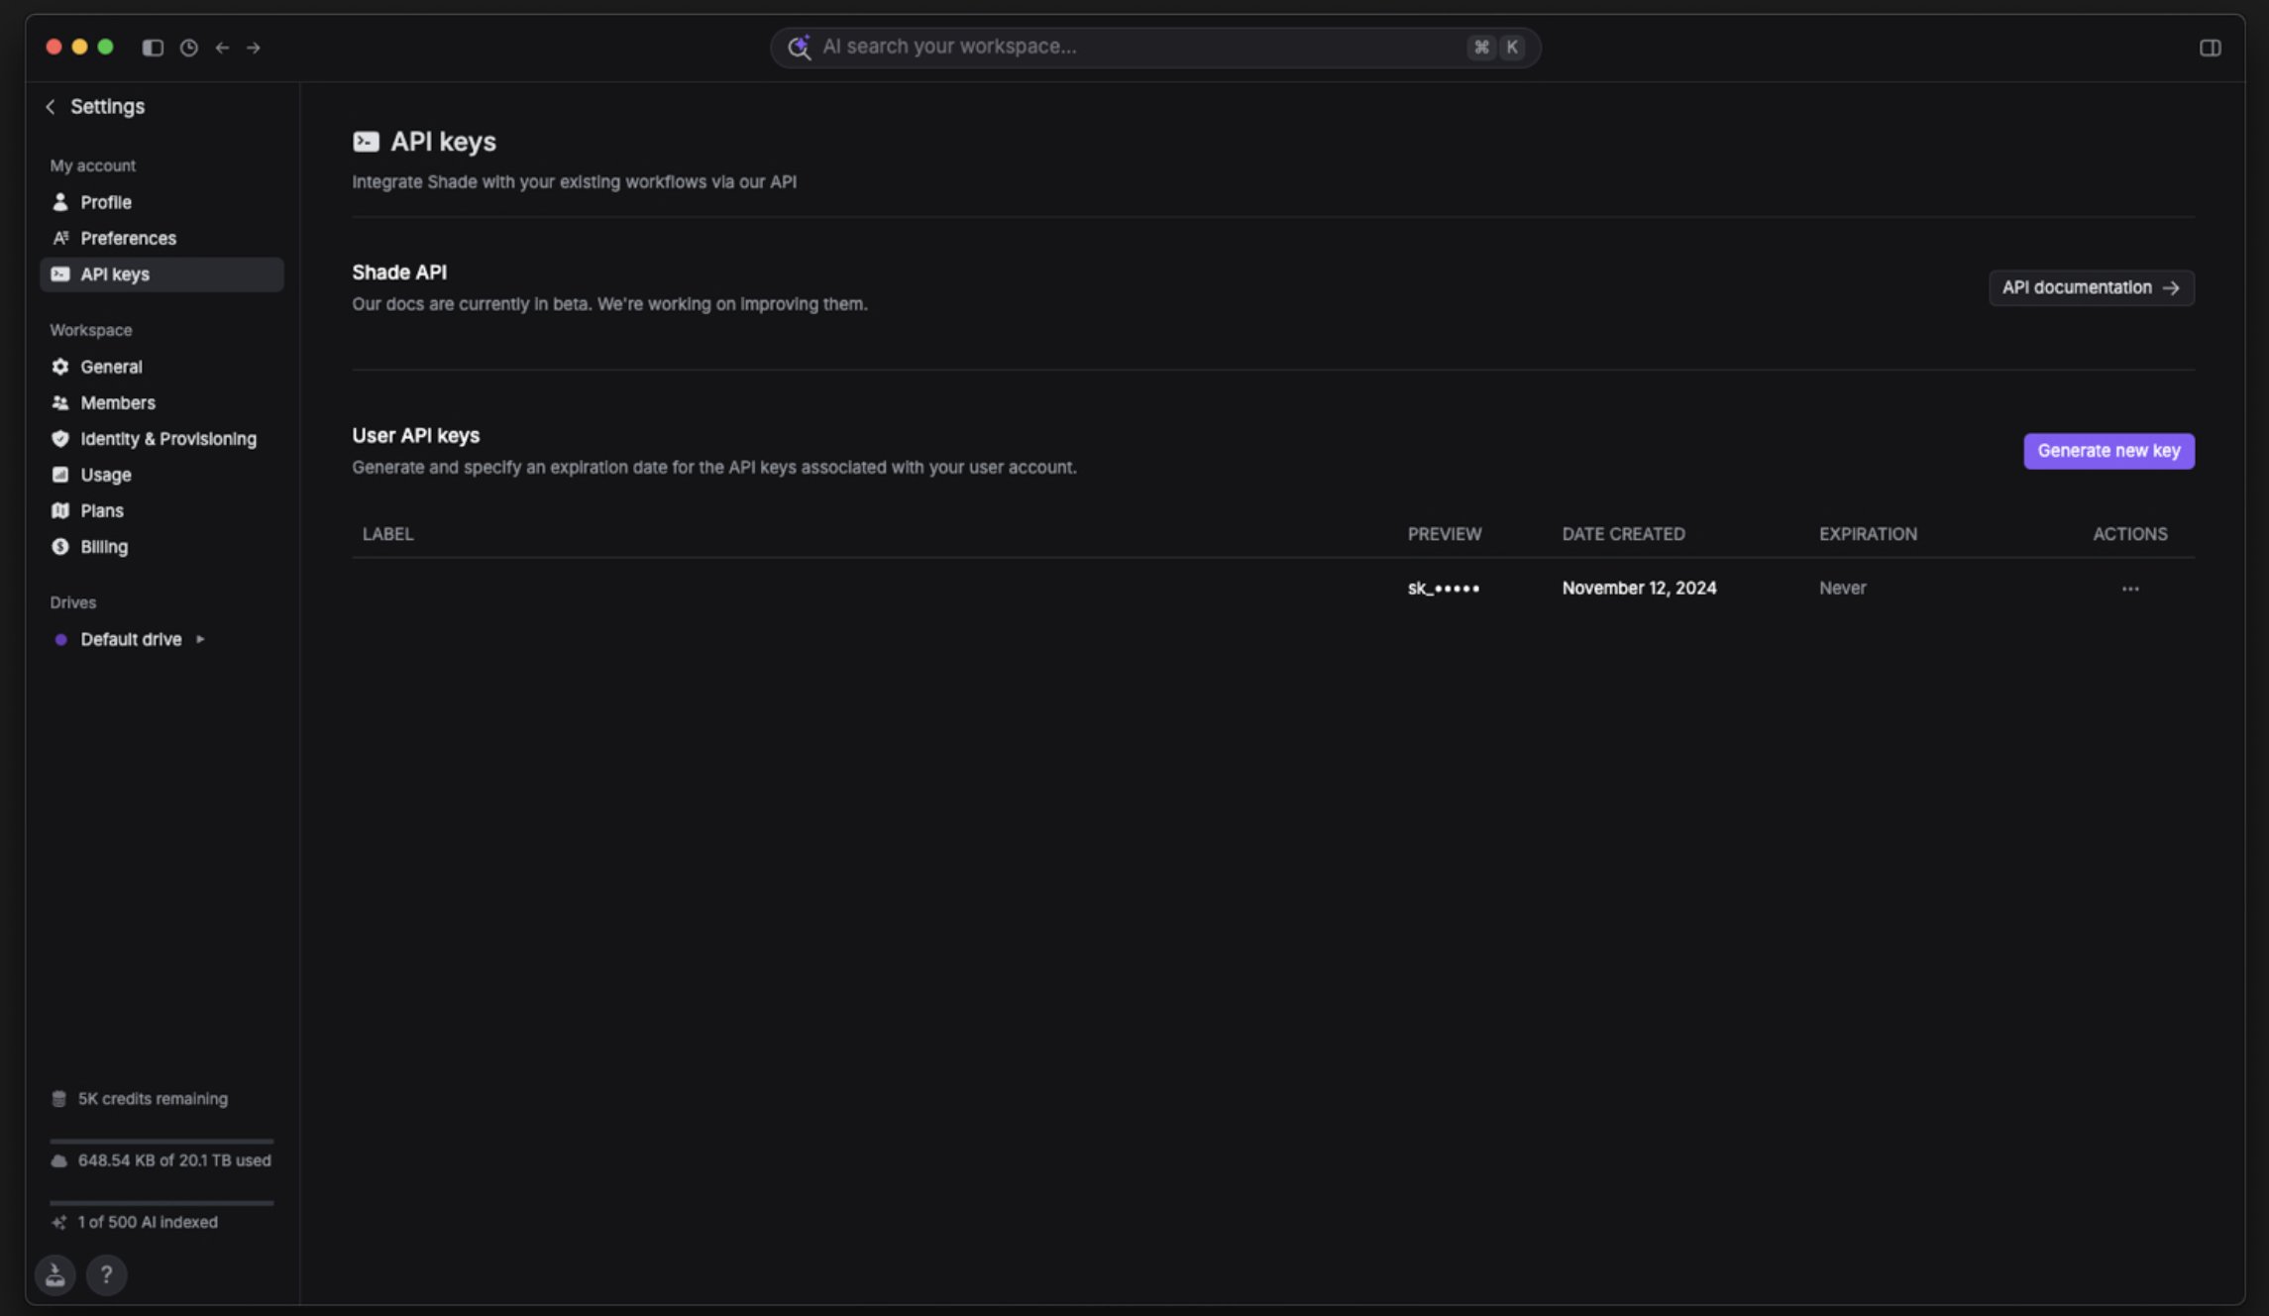Open the downloads tray icon bottom left
The image size is (2269, 1316).
(x=54, y=1275)
